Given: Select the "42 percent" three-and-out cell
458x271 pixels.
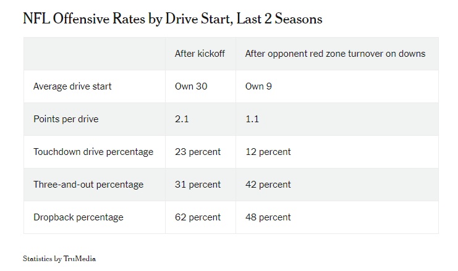Looking at the screenshot, I should 268,185.
